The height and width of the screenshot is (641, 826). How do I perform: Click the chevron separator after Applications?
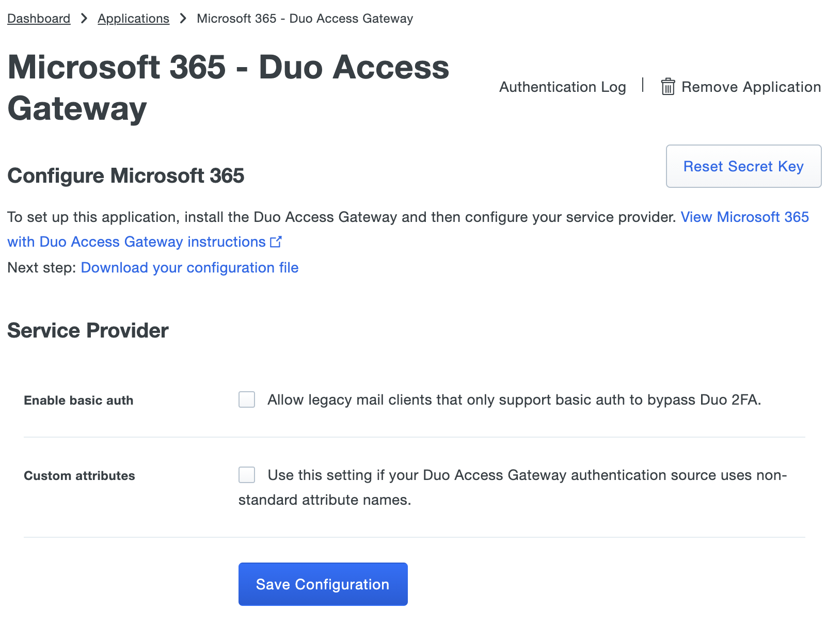click(183, 18)
